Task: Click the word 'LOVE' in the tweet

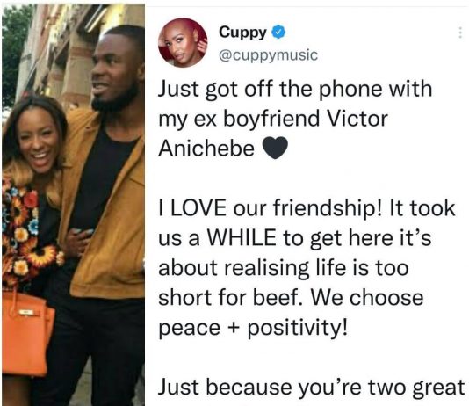Action: pyautogui.click(x=198, y=207)
